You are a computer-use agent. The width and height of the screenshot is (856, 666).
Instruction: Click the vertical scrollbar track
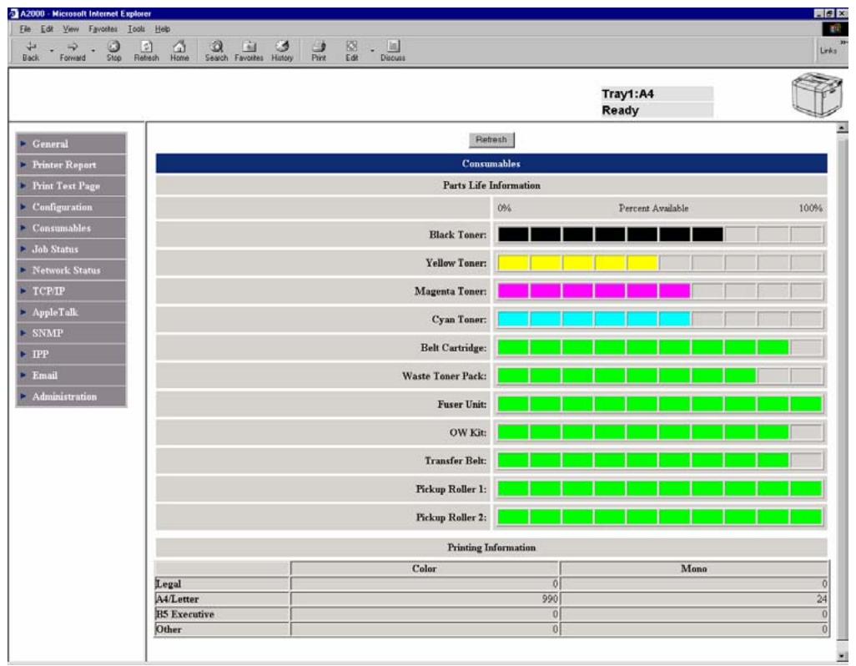click(843, 391)
